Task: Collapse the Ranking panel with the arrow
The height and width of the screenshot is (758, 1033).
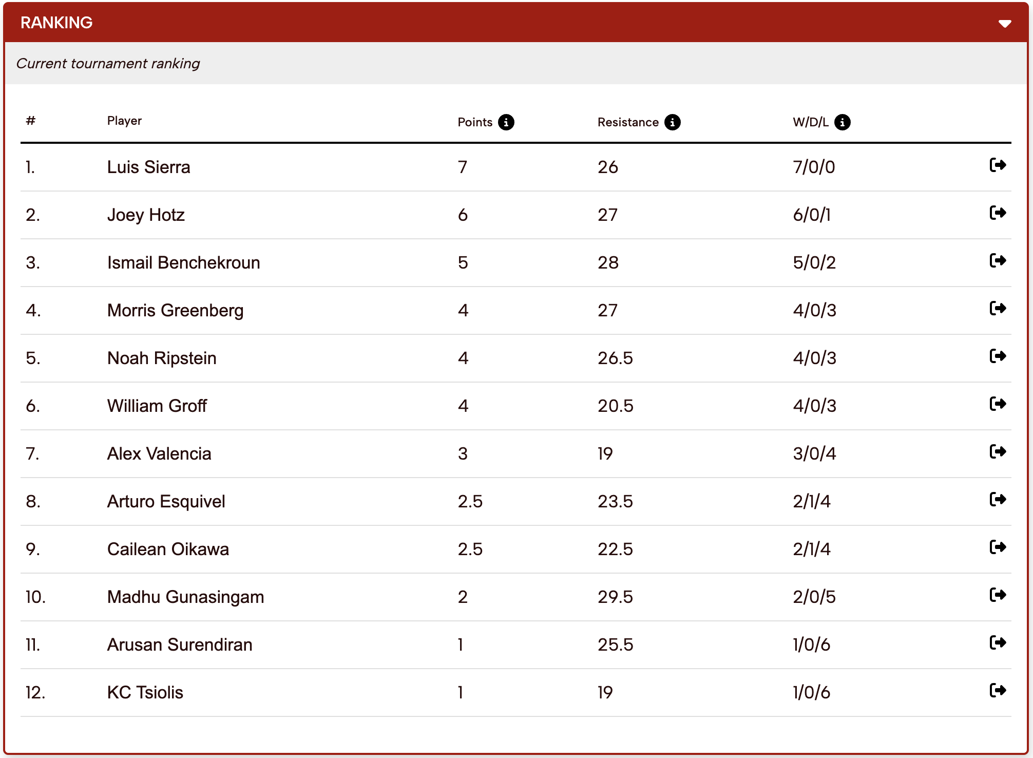Action: coord(1004,24)
